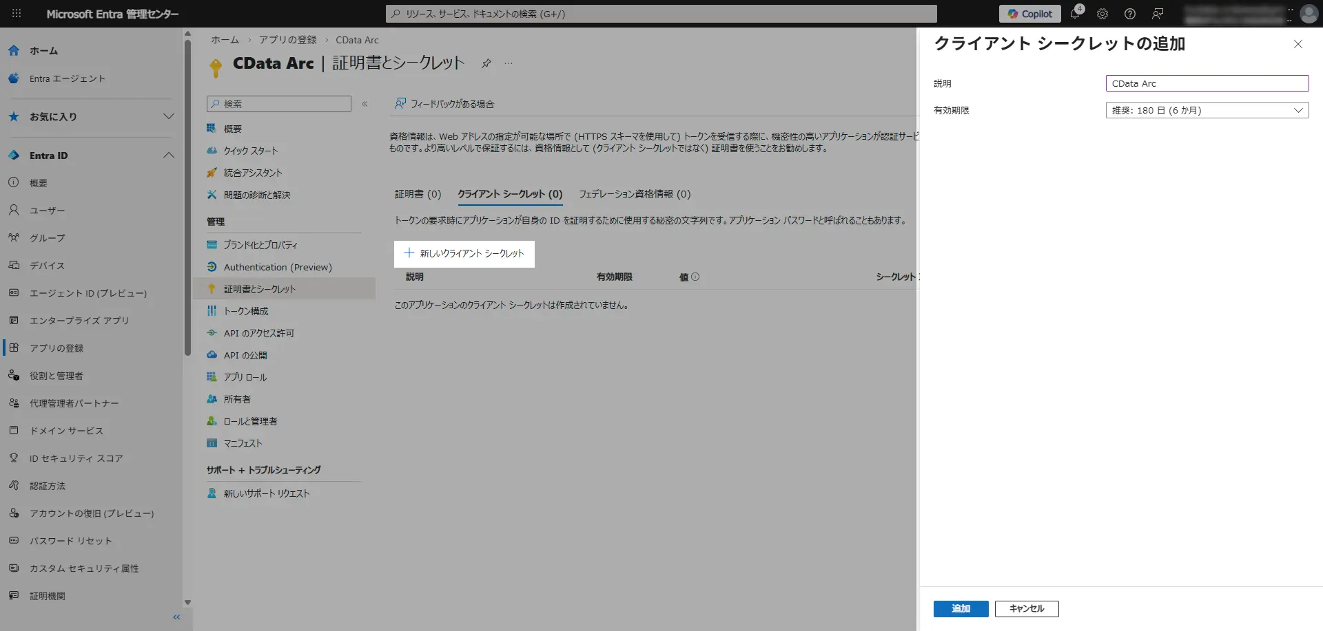Screen dimensions: 1323x631
Task: Click ホーム breadcrumb link
Action: click(x=225, y=40)
